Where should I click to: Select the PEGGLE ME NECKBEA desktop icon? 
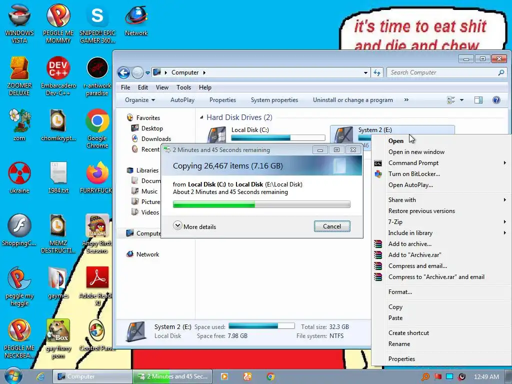point(19,338)
